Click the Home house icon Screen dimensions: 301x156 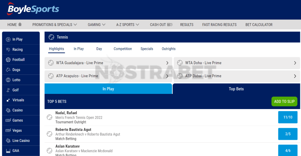20,24
